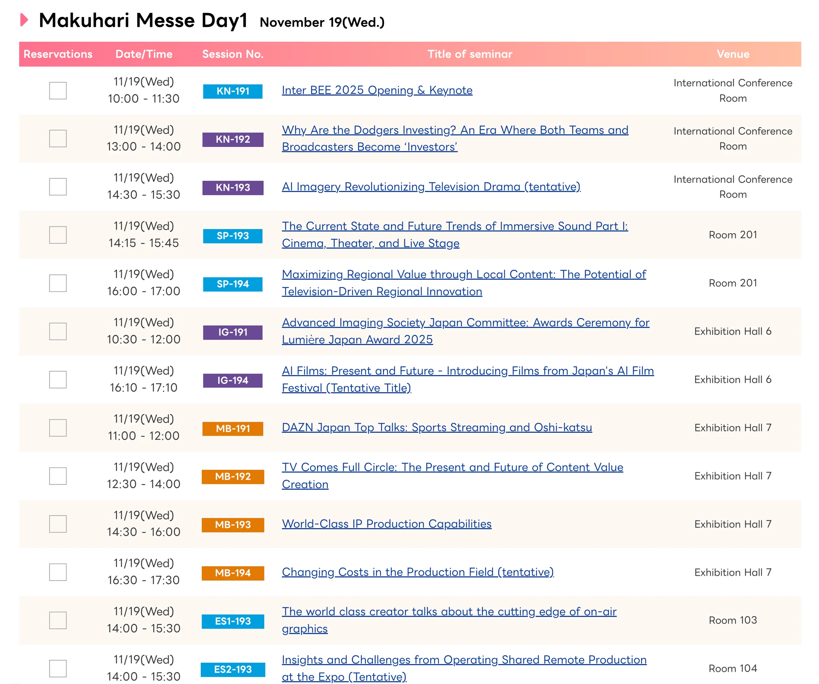Click the purple KN-192 session badge
Viewport: 819px width, 684px height.
[x=233, y=139]
